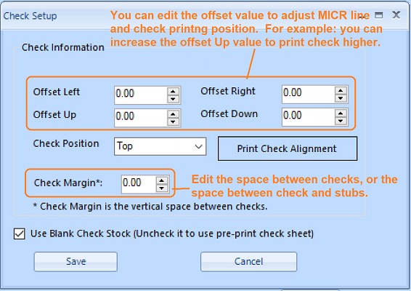Increase Offset Left with up arrow
The width and height of the screenshot is (411, 291).
173,92
